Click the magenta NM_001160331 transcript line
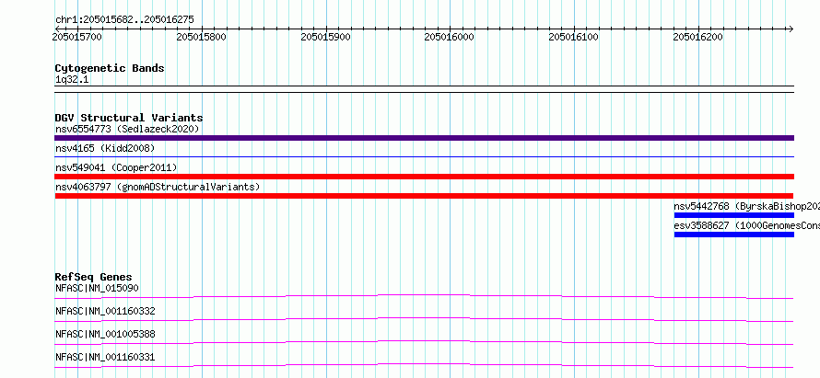Screen dimensions: 820x378 [424, 365]
